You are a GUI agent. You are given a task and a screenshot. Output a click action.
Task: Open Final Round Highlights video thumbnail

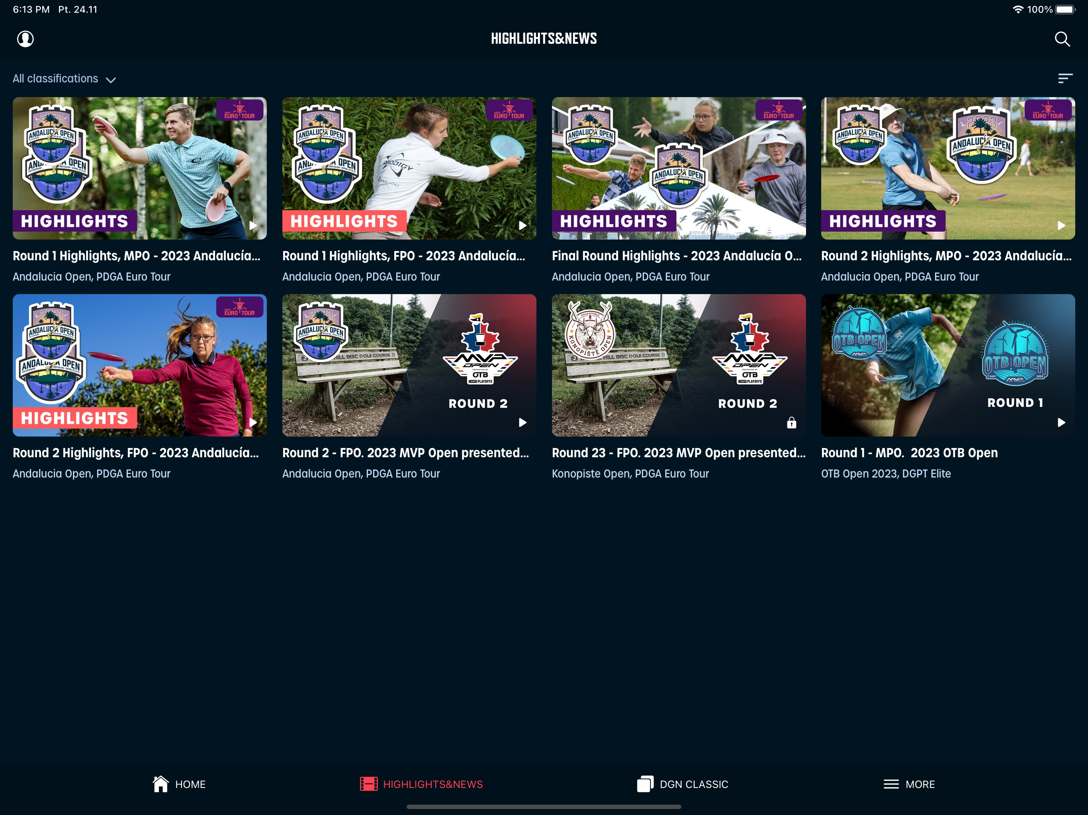[x=679, y=168]
